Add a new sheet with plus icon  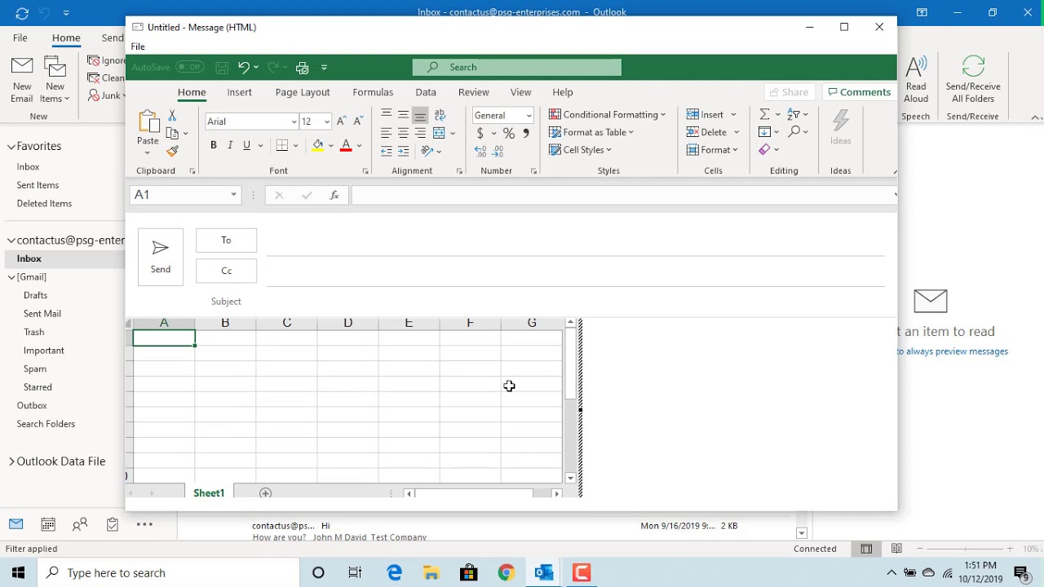pyautogui.click(x=265, y=493)
